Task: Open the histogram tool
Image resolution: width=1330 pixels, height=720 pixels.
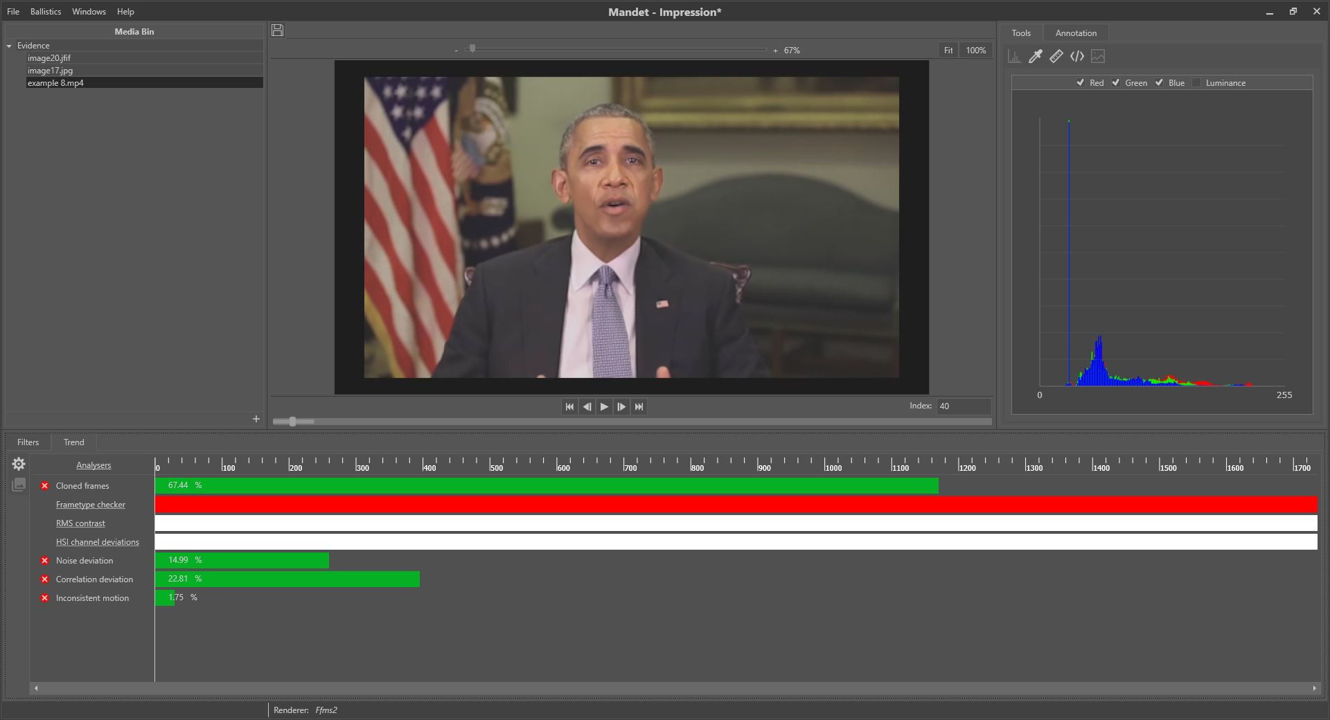Action: [x=1014, y=57]
